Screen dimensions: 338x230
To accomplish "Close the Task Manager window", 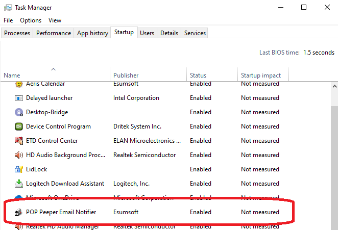I will [x=327, y=7].
